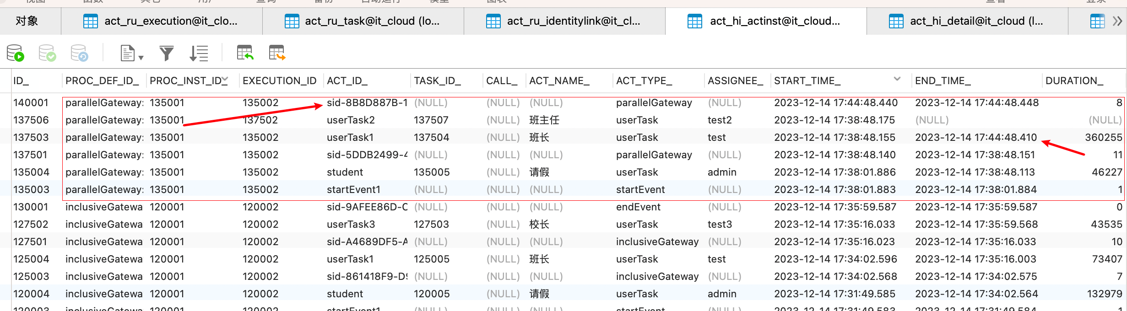Click the document text view icon
The height and width of the screenshot is (311, 1127).
tap(127, 53)
